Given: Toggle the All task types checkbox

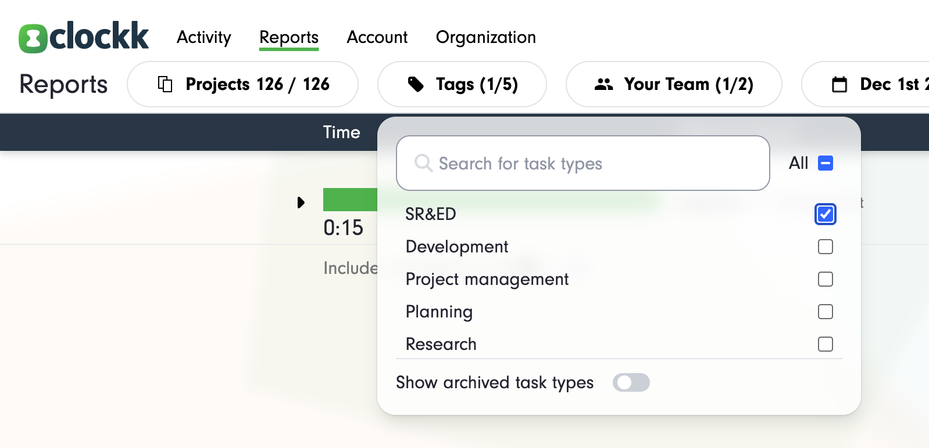Looking at the screenshot, I should [825, 163].
